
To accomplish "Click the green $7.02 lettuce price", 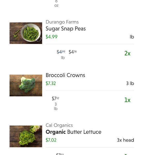I will click(x=51, y=140).
